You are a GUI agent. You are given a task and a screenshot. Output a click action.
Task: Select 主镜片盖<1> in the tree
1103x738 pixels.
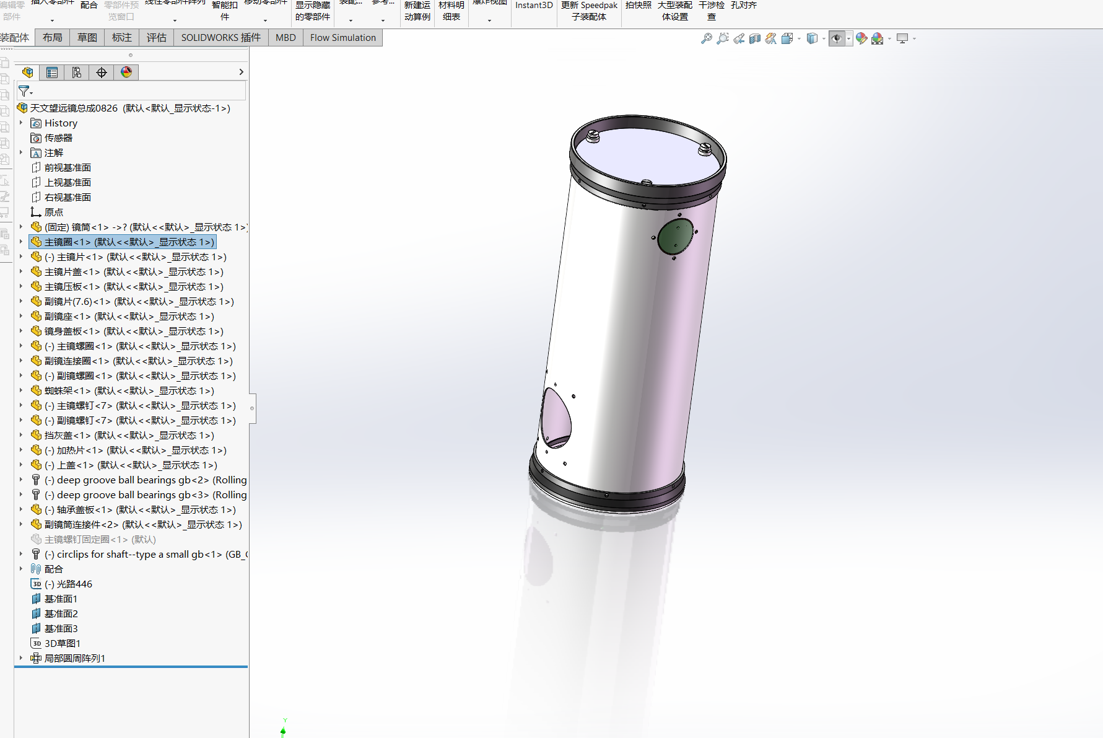[x=134, y=272]
